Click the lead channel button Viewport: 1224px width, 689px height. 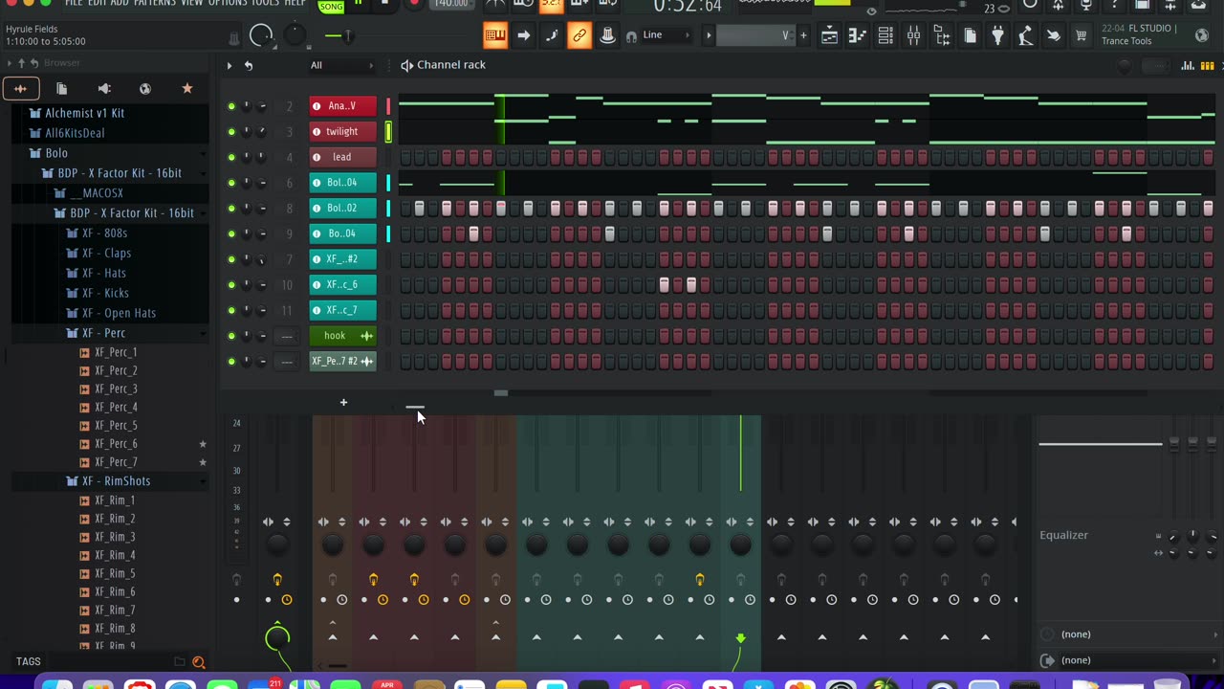click(342, 157)
